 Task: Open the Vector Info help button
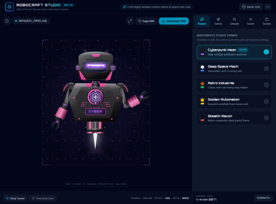[x=251, y=7]
